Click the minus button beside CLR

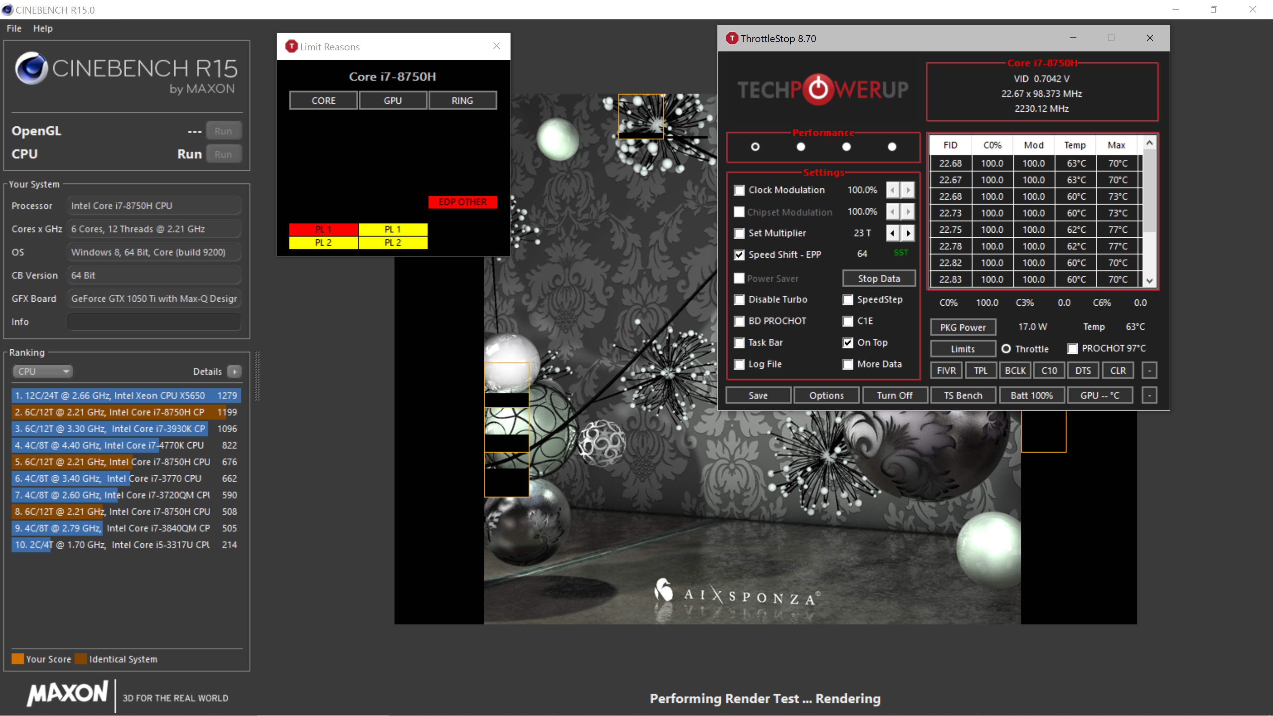click(x=1149, y=371)
